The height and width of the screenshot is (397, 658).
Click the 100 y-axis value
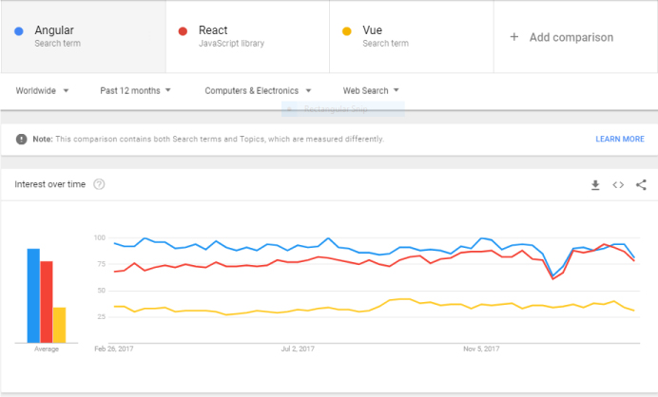(x=100, y=237)
